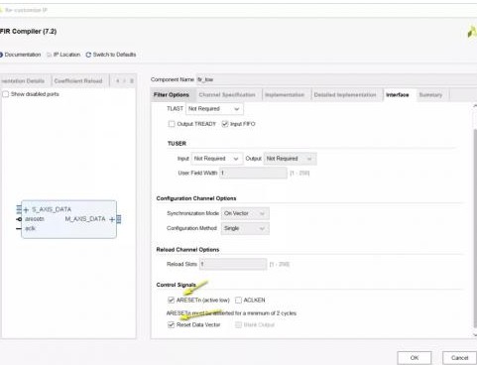Toggle Show disabled ports checkbox
This screenshot has width=477, height=365.
6,94
